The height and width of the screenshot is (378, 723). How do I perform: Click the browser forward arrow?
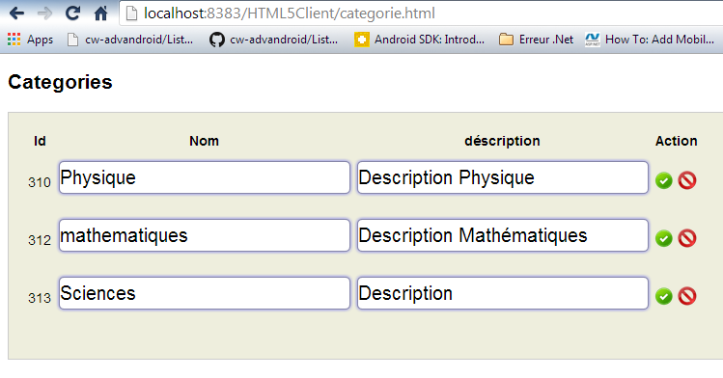(x=44, y=13)
